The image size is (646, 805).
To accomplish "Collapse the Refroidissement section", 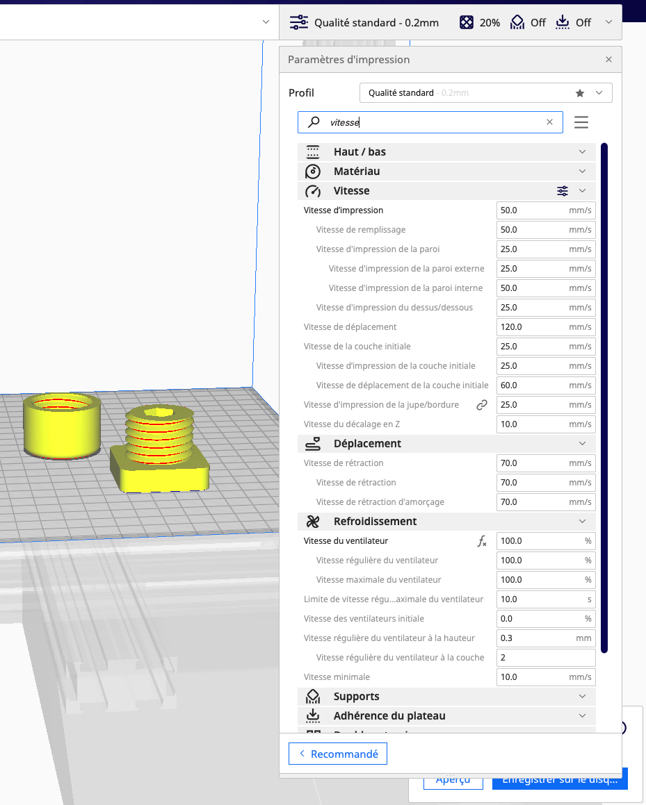I will point(582,522).
